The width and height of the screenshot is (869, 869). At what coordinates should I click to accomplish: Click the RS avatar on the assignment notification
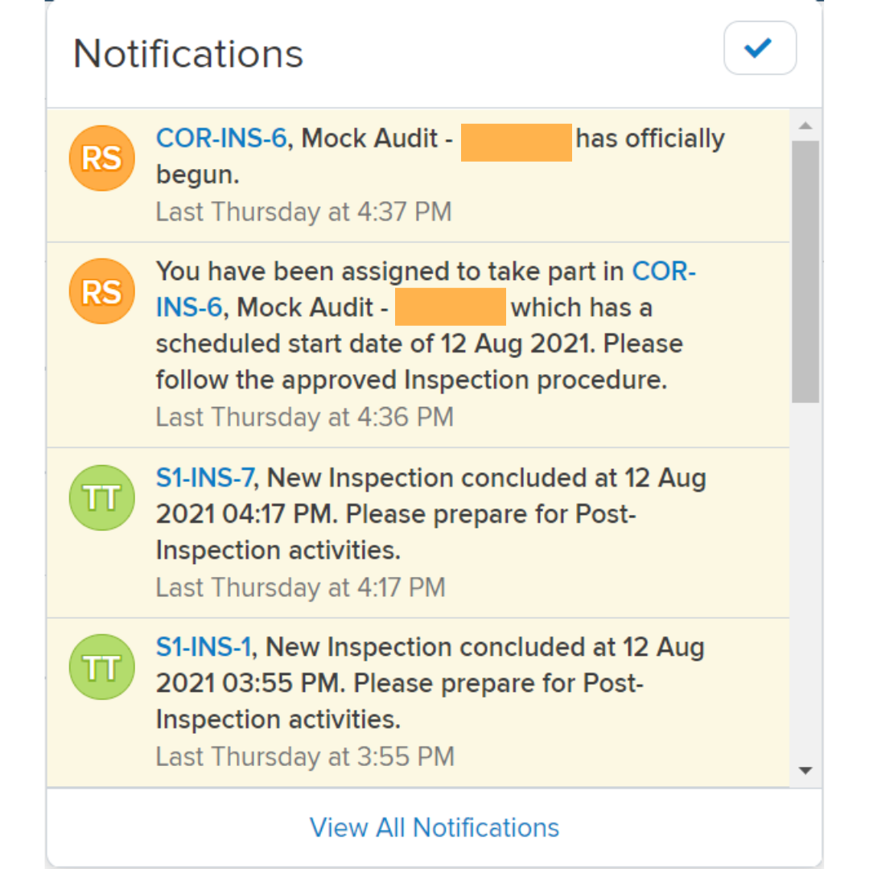tap(101, 291)
